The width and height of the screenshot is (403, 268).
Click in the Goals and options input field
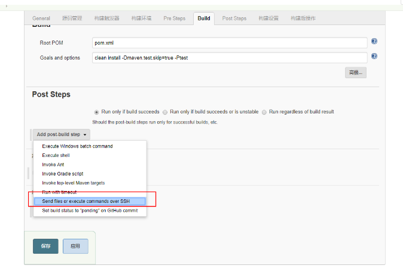pos(230,58)
